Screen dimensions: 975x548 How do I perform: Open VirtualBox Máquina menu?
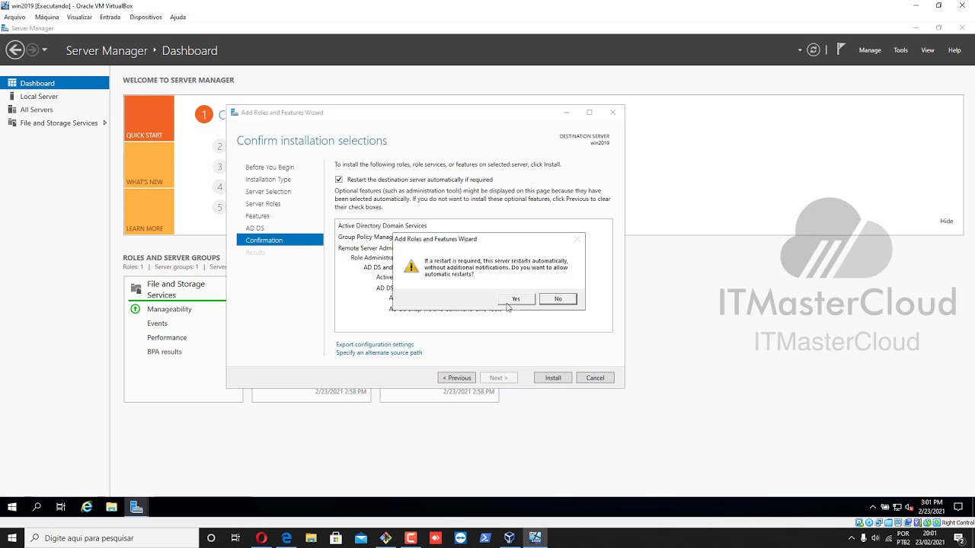[46, 17]
